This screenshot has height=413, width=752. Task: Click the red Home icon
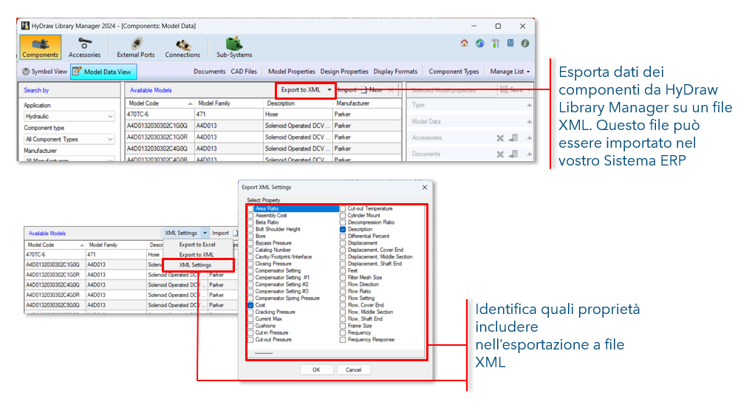pyautogui.click(x=464, y=43)
